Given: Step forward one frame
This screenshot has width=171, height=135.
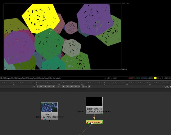Looking at the screenshot, I should [68, 86].
